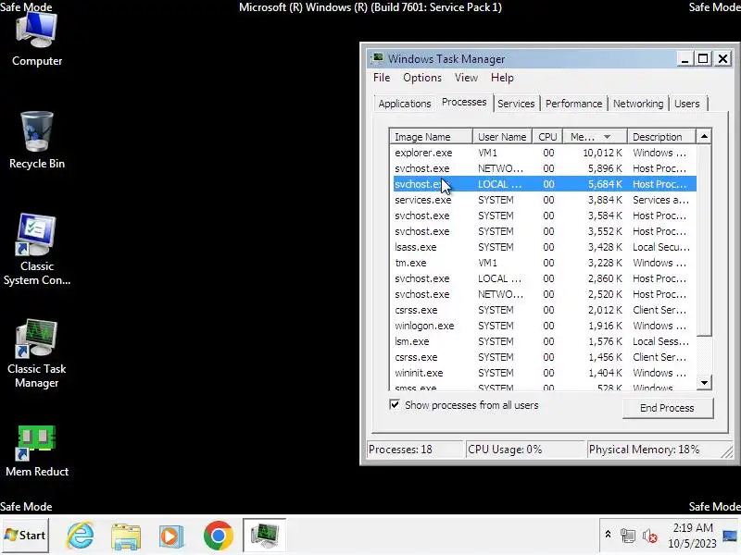741x555 pixels.
Task: Click the muted volume tray icon
Action: coord(650,536)
